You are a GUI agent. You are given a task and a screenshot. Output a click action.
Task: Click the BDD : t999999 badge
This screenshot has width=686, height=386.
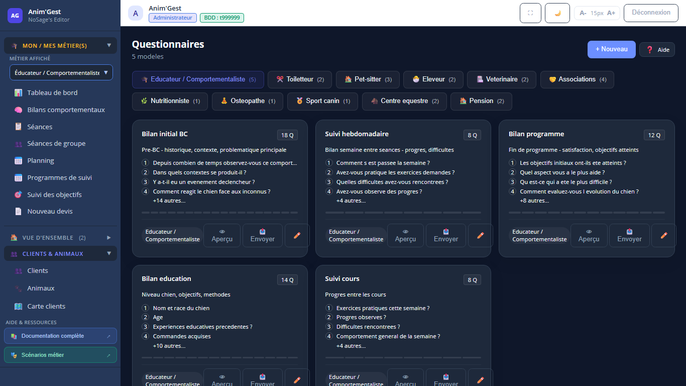pos(222,18)
